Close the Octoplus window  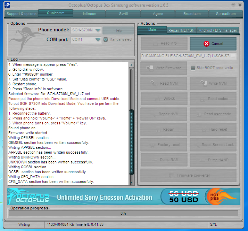[240, 5]
